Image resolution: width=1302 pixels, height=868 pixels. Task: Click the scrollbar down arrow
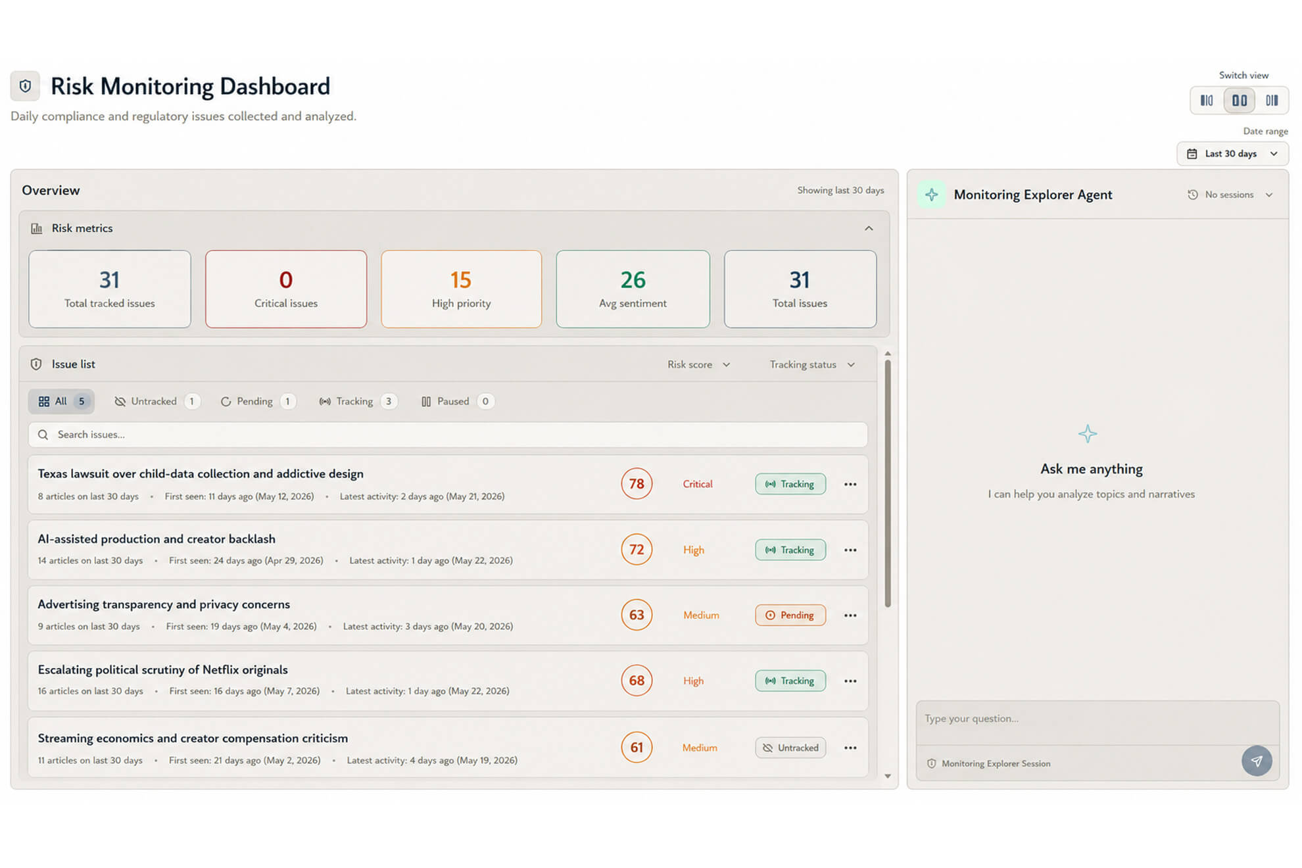[x=888, y=777]
